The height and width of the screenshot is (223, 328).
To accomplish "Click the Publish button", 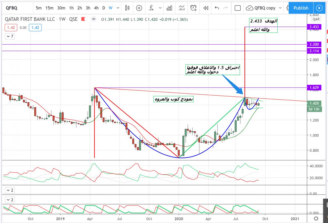I will pos(301,8).
